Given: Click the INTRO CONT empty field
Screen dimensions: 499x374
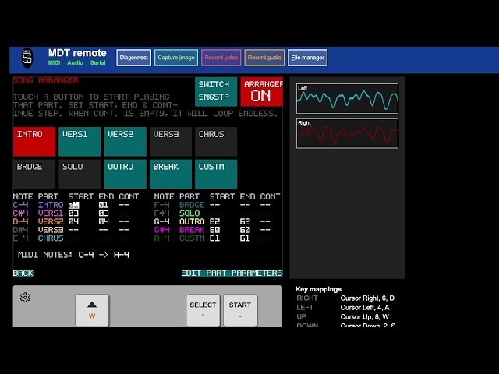Looking at the screenshot, I should (124, 205).
